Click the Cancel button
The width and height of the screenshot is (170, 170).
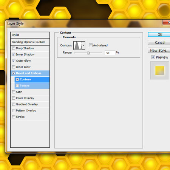coord(159,42)
